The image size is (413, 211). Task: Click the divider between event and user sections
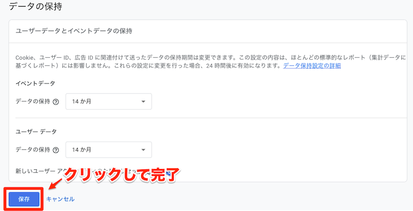pos(206,118)
